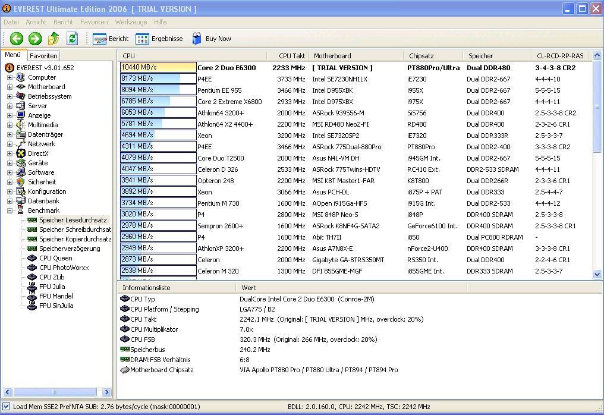Sort by Motherboard column header
The width and height of the screenshot is (604, 415).
point(356,56)
